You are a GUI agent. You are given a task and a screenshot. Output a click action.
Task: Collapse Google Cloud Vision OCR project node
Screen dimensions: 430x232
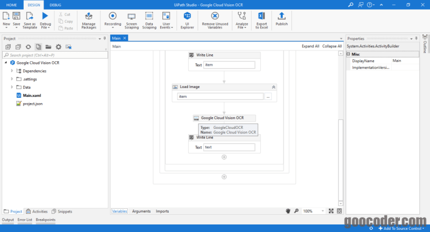pyautogui.click(x=6, y=63)
